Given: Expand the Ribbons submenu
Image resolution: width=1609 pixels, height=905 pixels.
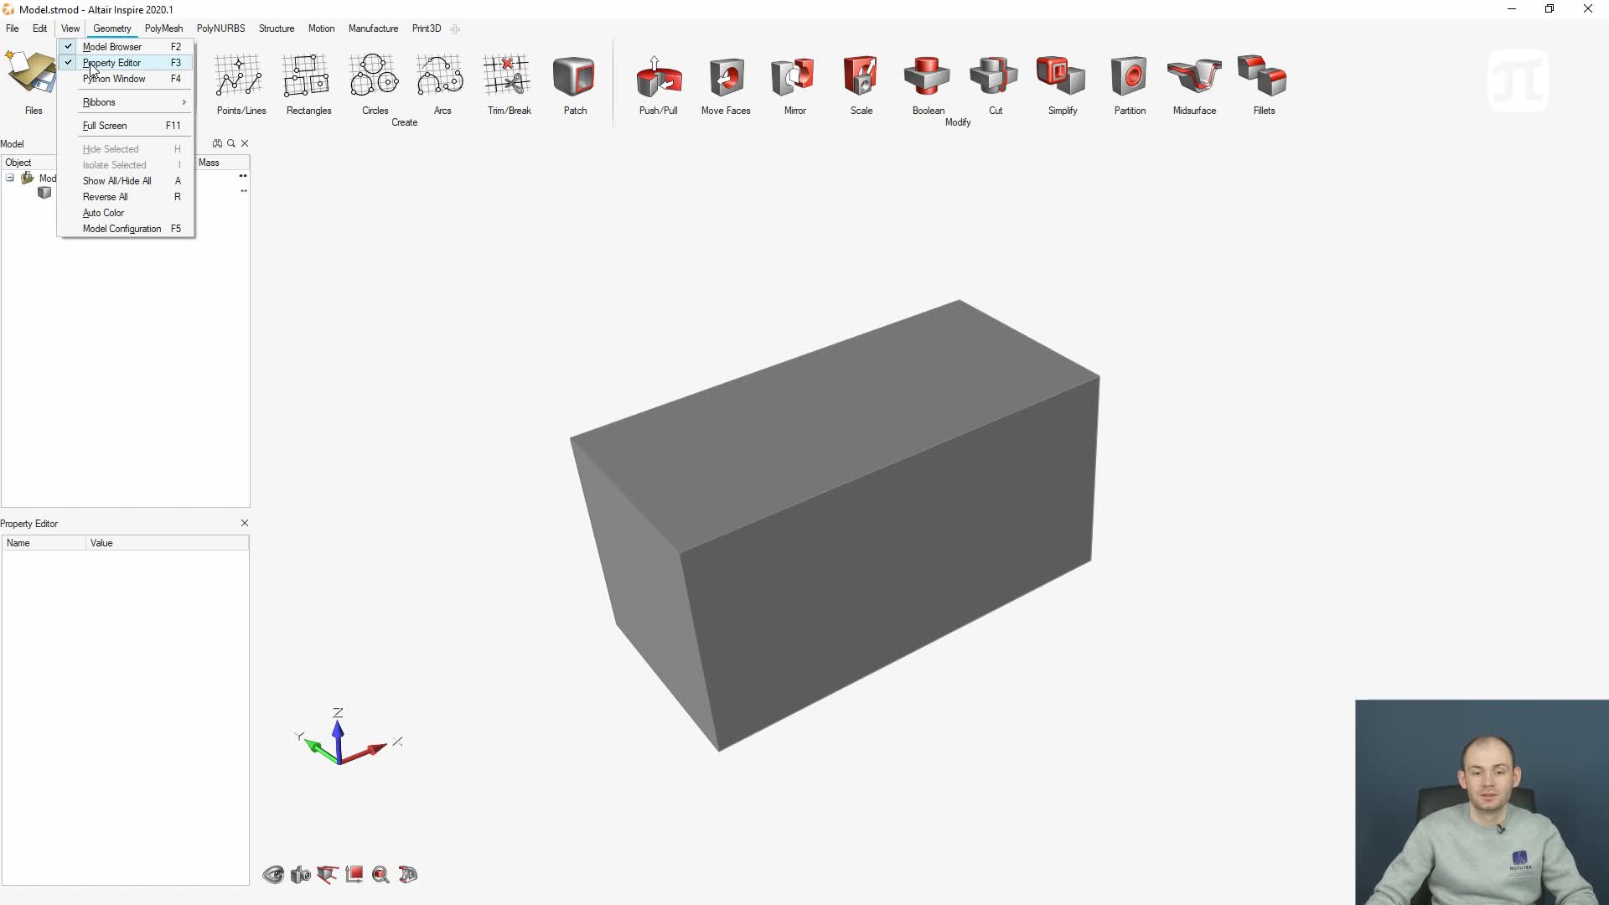Looking at the screenshot, I should pos(126,102).
